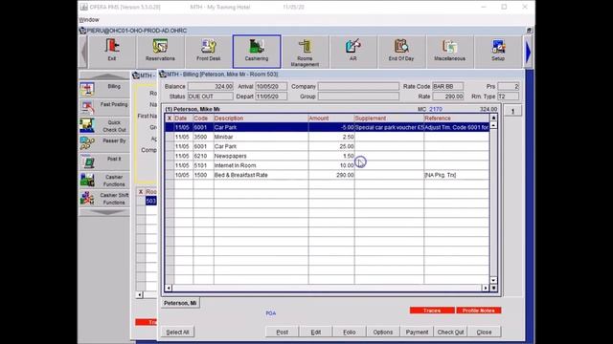The image size is (613, 344).
Task: Click the X column header in folio grid
Action: pyautogui.click(x=170, y=118)
